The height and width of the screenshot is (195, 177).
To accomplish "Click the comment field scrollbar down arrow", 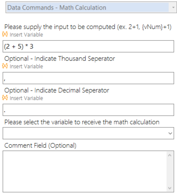I will (x=170, y=188).
